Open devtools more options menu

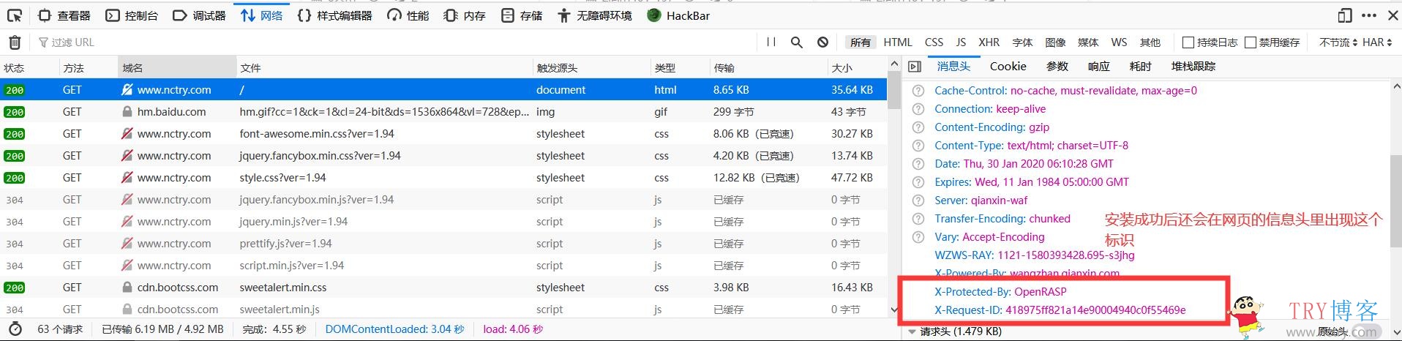coord(1369,15)
